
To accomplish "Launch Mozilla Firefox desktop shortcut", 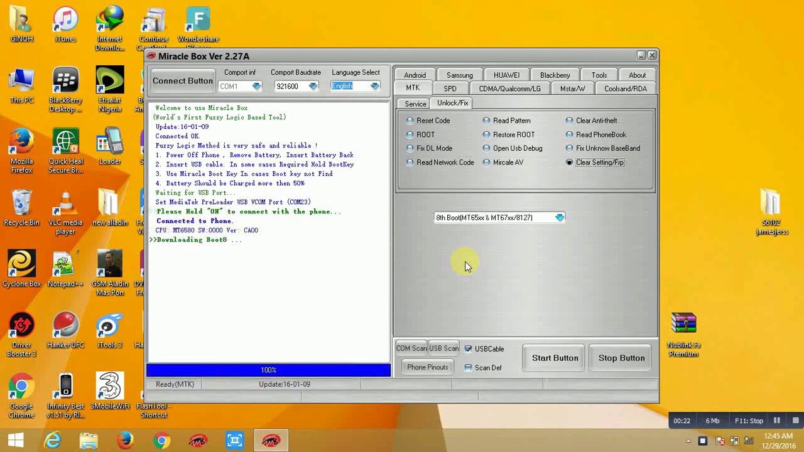I will 21,151.
